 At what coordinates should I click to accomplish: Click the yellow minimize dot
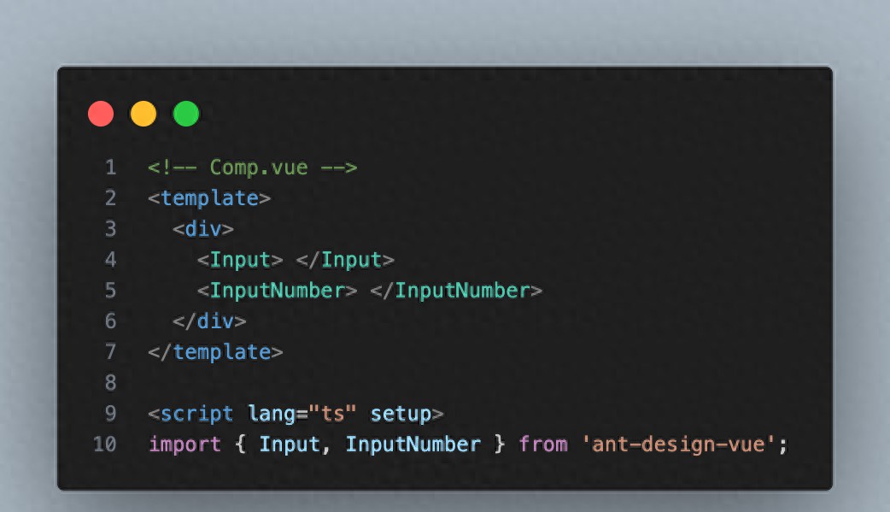(143, 114)
